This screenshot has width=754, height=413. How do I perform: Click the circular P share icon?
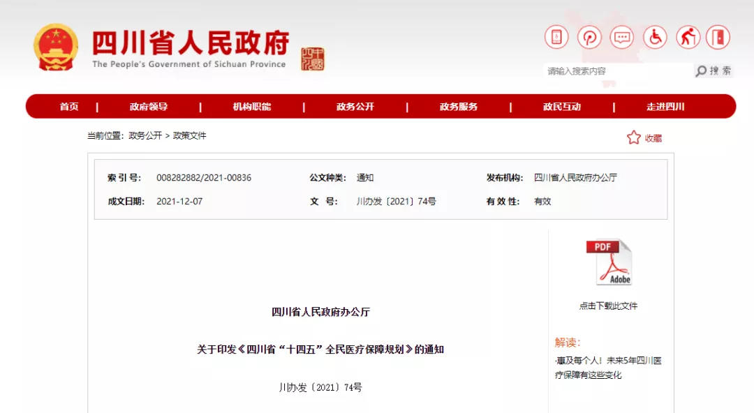point(589,37)
